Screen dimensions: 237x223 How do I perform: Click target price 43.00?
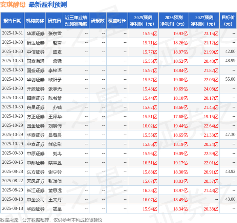pos(230,199)
